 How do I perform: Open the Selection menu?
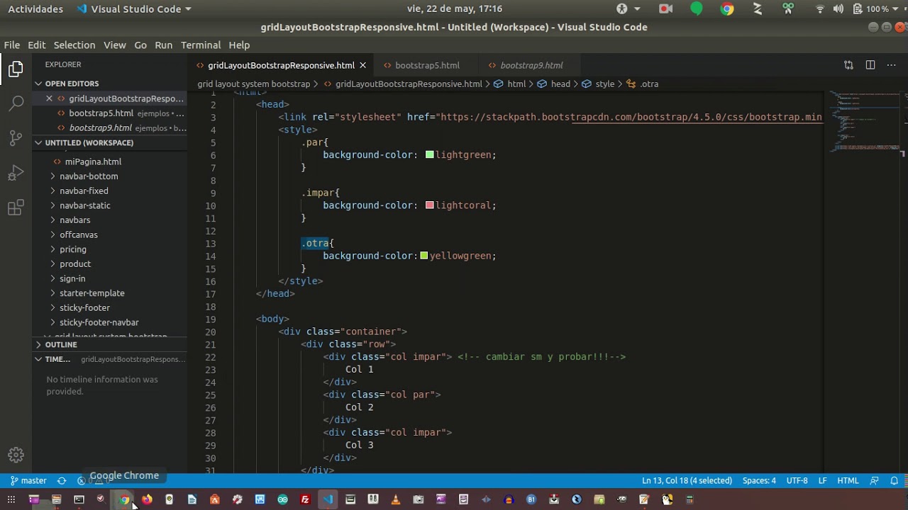(x=74, y=45)
